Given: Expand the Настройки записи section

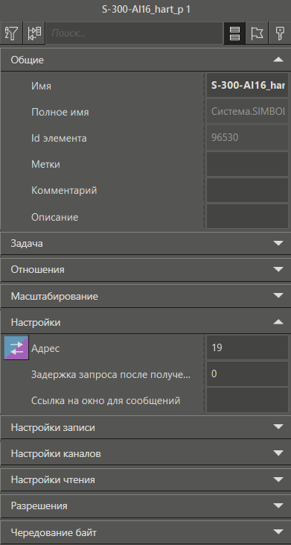Looking at the screenshot, I should [145, 427].
